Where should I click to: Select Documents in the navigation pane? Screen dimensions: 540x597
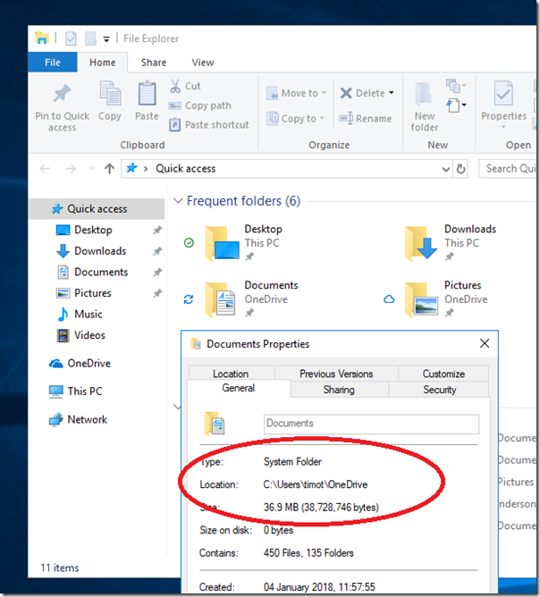click(101, 272)
